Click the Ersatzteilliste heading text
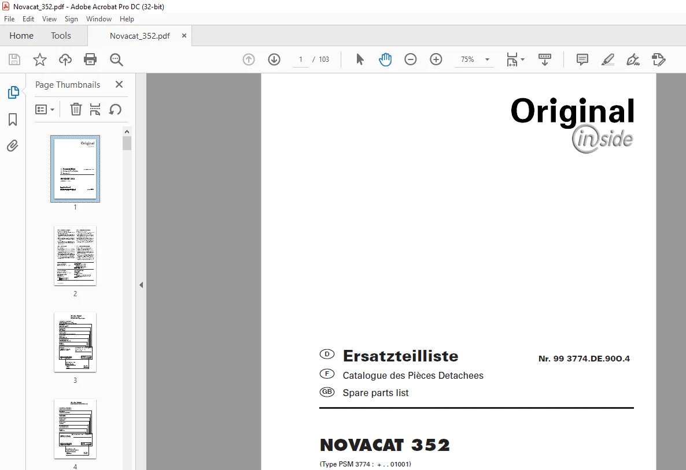686x470 pixels. point(400,356)
